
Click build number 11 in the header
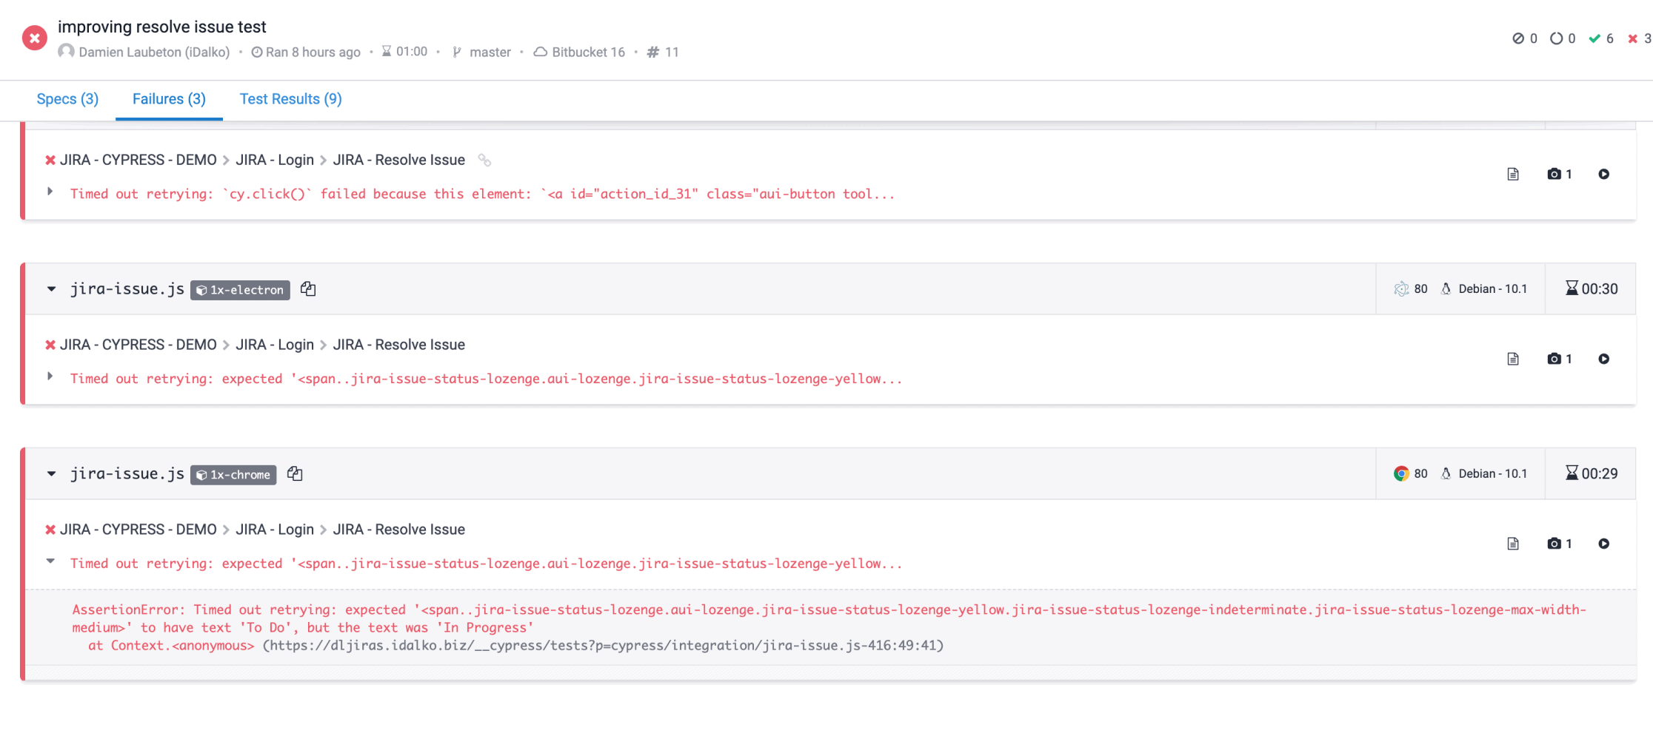point(662,52)
